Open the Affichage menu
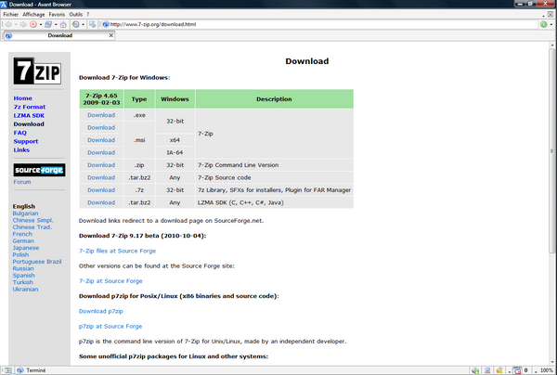Viewport: 557px width, 375px height. click(x=33, y=14)
